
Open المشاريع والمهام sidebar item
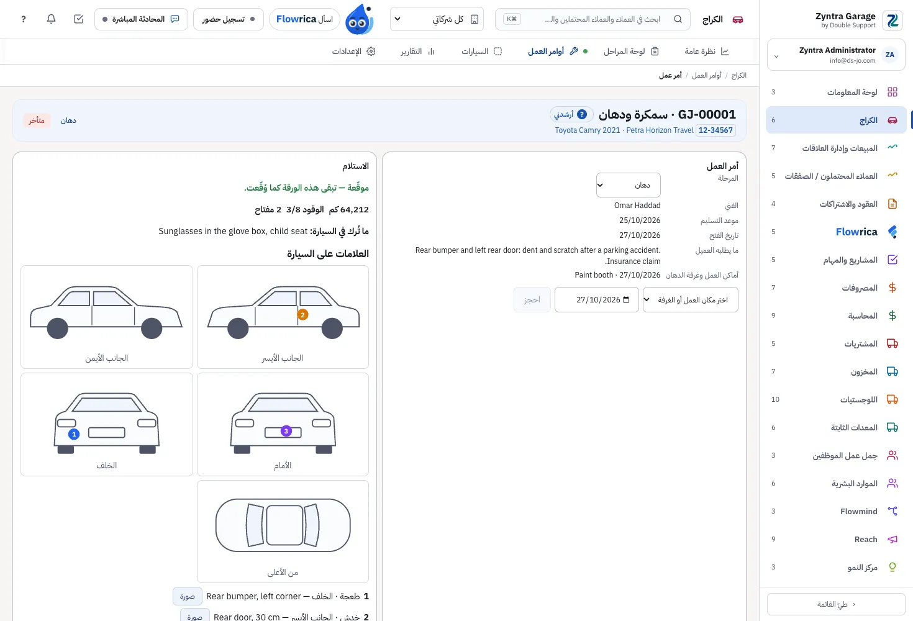coord(835,260)
